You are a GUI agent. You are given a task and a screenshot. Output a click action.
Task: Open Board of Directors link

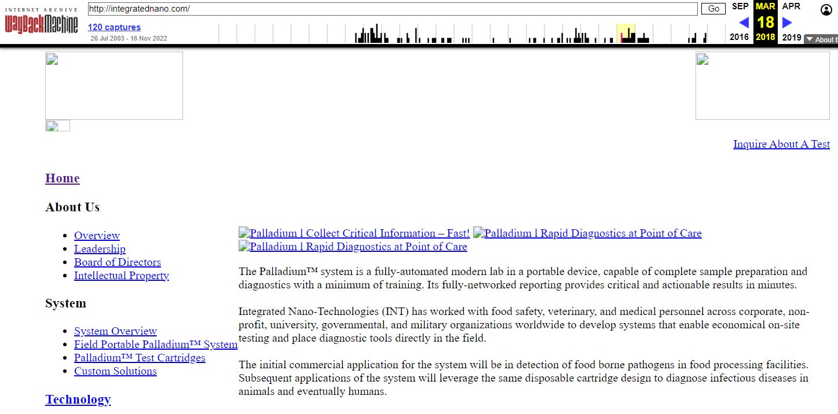[x=118, y=262]
